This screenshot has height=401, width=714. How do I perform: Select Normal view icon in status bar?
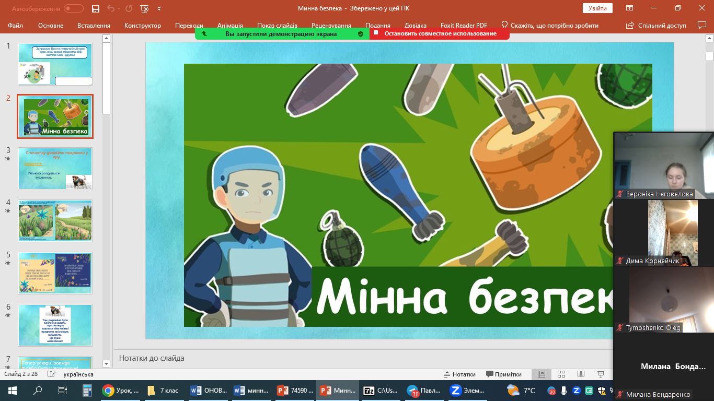point(542,374)
